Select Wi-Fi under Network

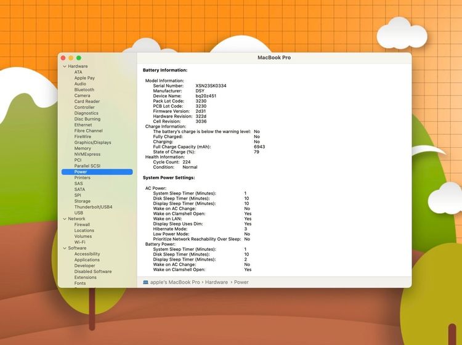tap(80, 242)
